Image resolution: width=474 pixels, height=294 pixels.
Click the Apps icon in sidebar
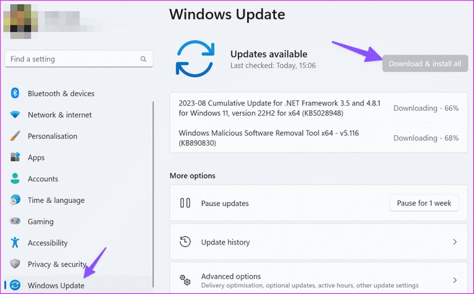coord(15,157)
